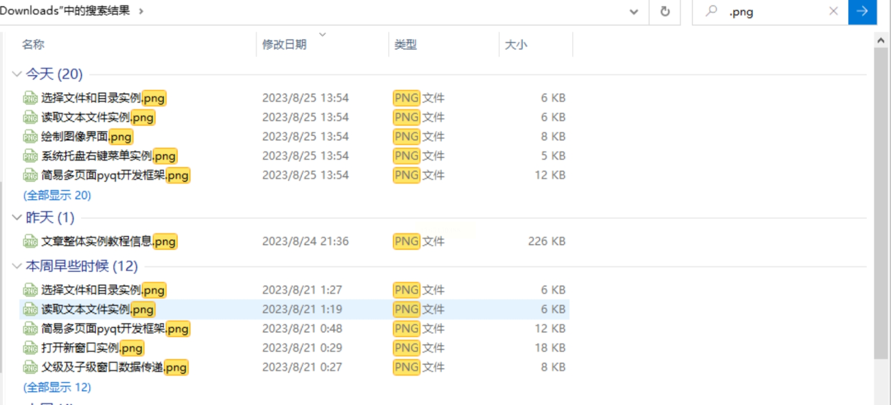This screenshot has height=405, width=891.
Task: Click the 18 KB size value
Action: (550, 348)
